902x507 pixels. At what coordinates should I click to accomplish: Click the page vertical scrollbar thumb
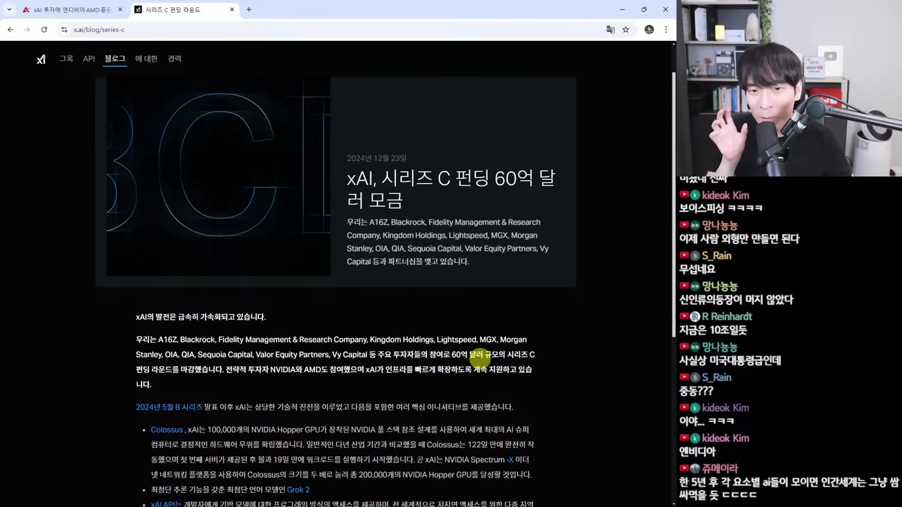click(674, 205)
